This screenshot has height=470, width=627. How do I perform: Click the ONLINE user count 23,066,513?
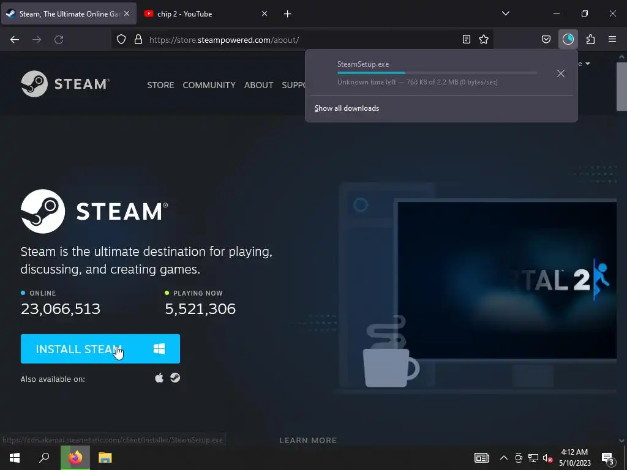point(61,309)
